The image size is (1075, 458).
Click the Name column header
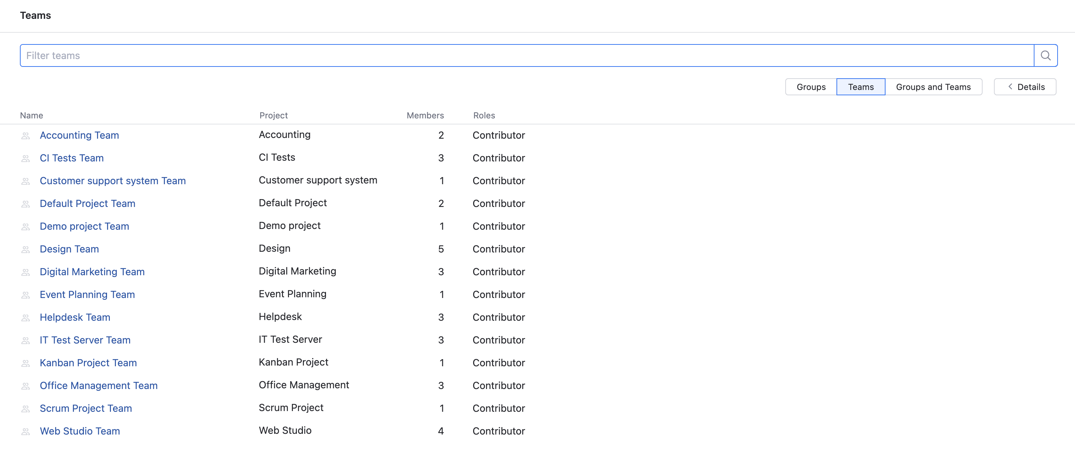(x=31, y=115)
